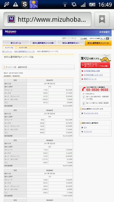Click the 検索 search button

click(84, 39)
